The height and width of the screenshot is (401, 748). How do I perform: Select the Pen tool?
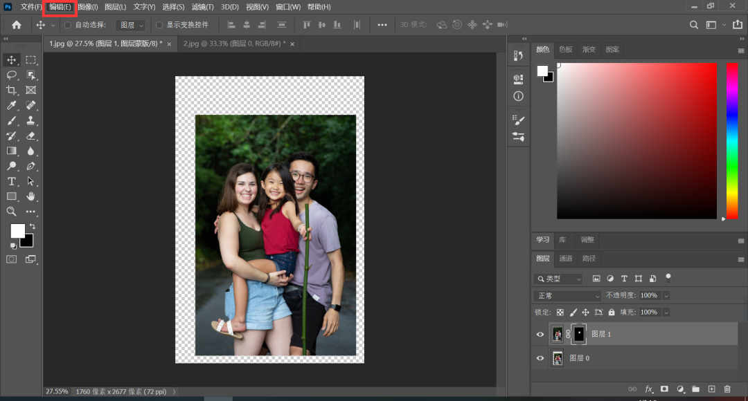(31, 166)
